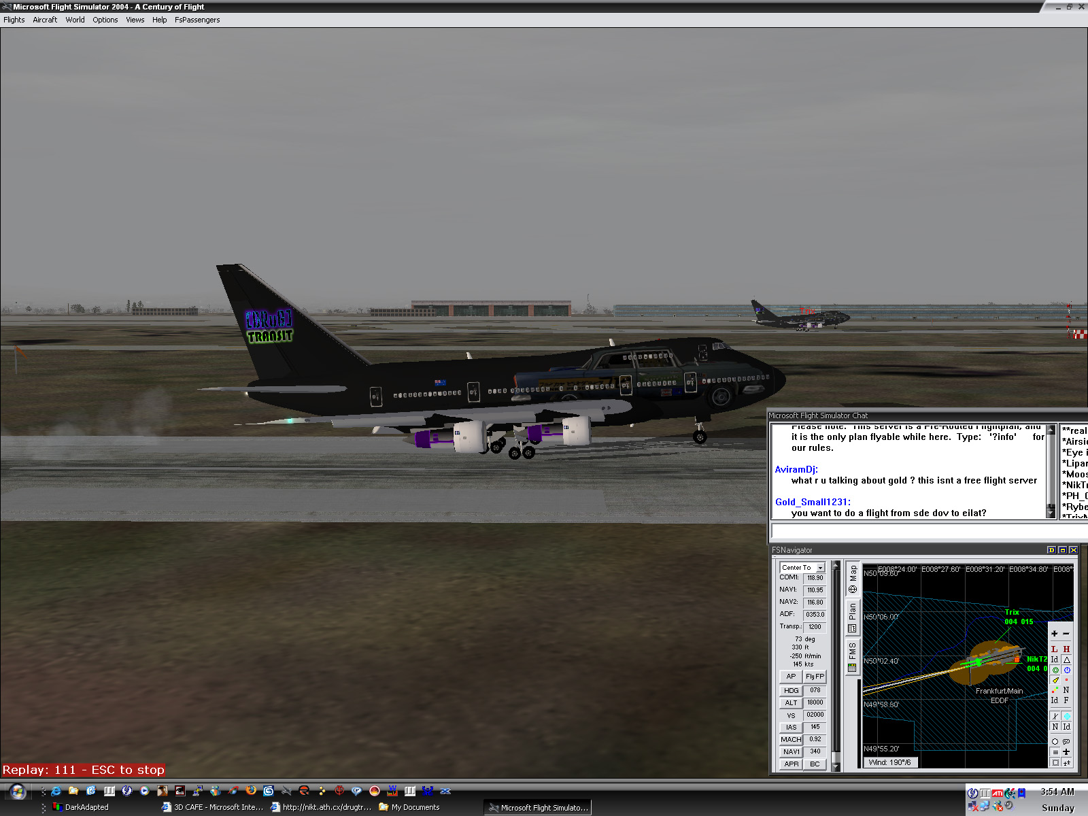The height and width of the screenshot is (816, 1088).
Task: Click the blue compass circle map icon
Action: pyautogui.click(x=1066, y=670)
